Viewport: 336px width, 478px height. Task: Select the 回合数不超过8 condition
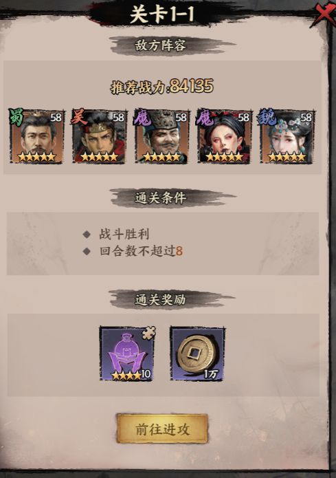(141, 251)
